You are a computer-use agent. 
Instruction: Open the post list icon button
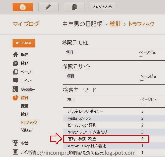74,7
